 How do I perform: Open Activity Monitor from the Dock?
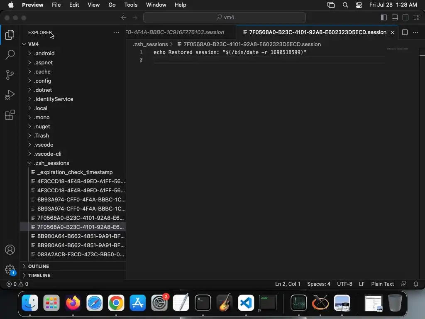pyautogui.click(x=299, y=303)
